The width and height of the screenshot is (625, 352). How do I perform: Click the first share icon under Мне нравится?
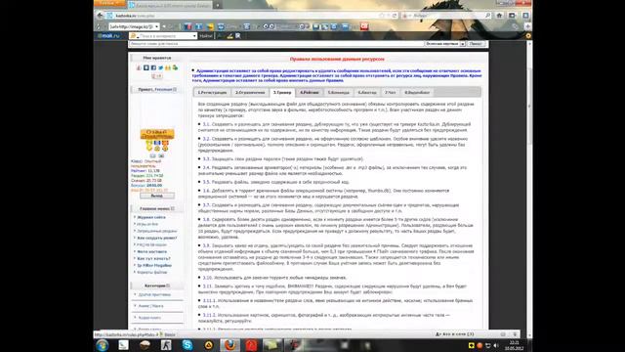tap(139, 67)
